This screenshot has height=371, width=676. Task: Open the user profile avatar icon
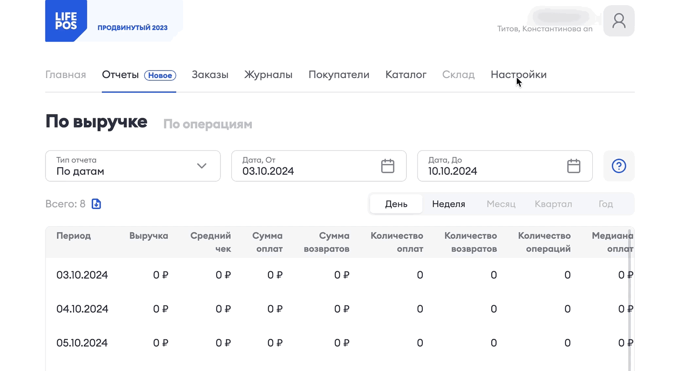tap(619, 21)
